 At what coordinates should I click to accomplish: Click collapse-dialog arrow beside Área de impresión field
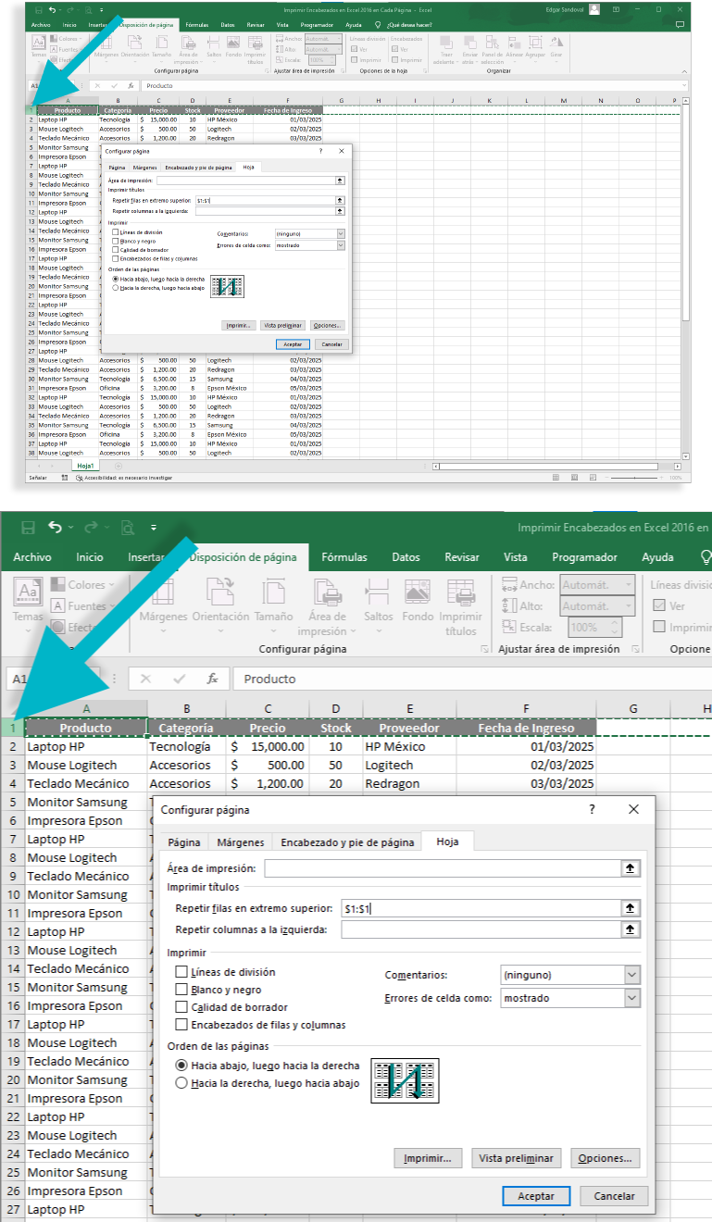(631, 868)
